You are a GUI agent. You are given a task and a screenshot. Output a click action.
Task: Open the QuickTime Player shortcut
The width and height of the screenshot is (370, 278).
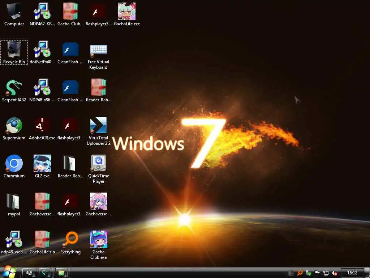[99, 169]
